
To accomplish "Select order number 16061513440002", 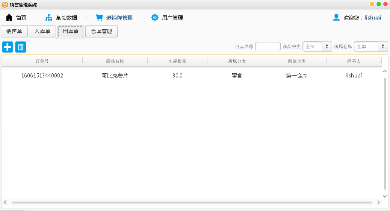I will click(x=42, y=76).
